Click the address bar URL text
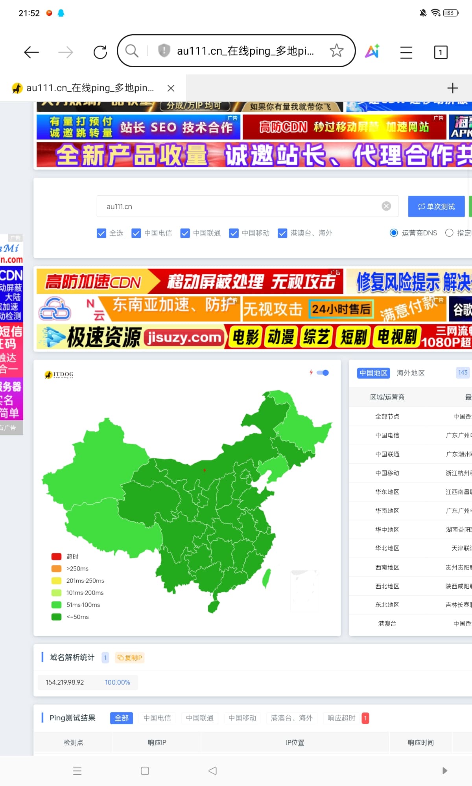472x786 pixels. coord(245,51)
